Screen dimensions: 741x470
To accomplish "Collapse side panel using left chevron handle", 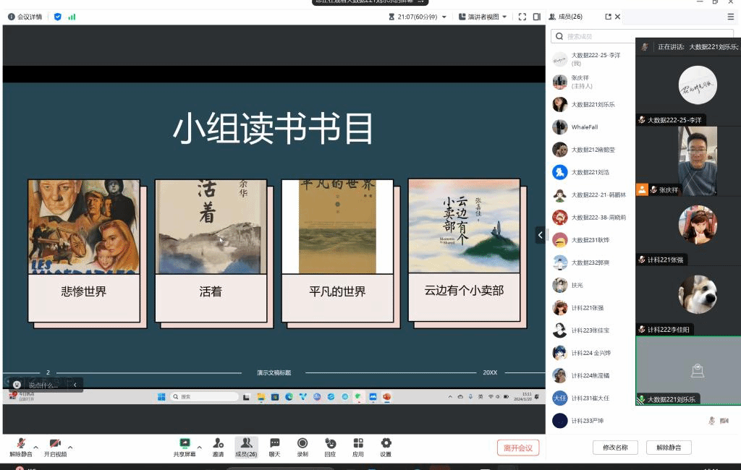I will pos(540,235).
